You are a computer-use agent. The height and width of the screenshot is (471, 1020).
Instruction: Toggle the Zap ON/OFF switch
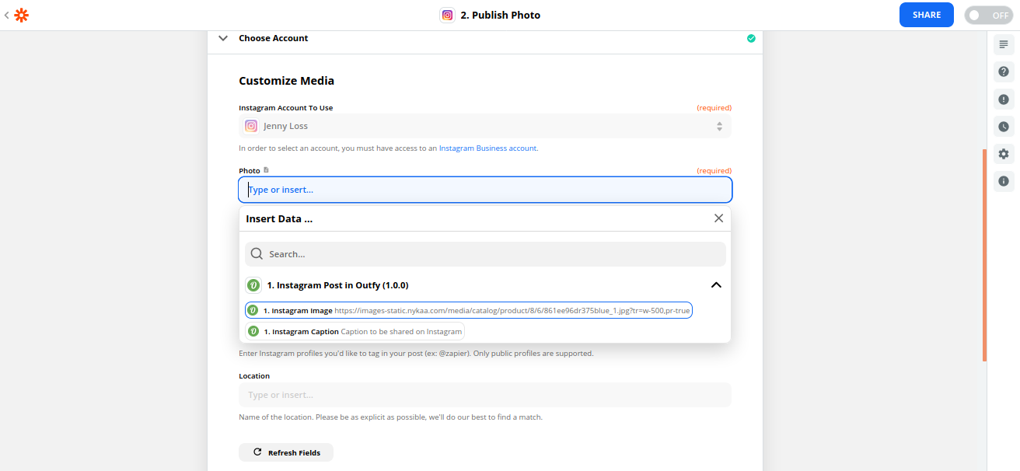point(988,15)
